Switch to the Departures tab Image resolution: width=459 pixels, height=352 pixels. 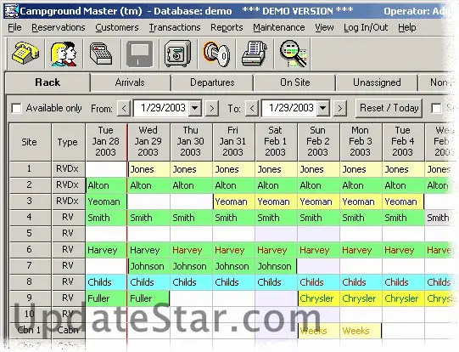tap(212, 83)
